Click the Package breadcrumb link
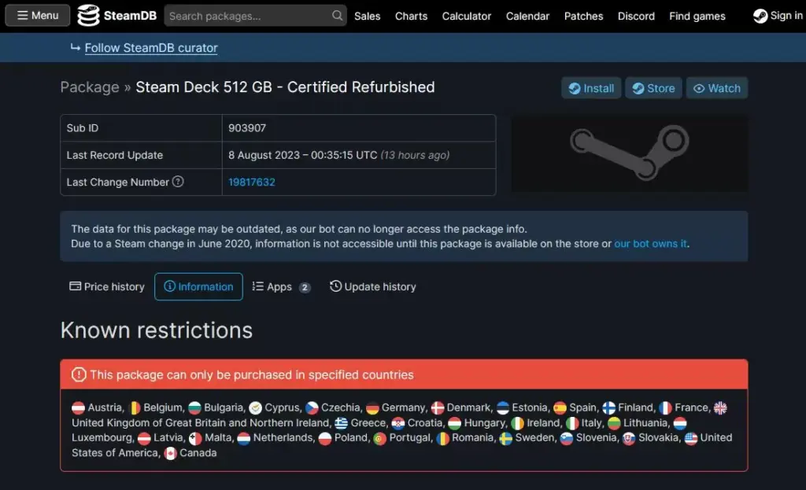 (x=90, y=87)
